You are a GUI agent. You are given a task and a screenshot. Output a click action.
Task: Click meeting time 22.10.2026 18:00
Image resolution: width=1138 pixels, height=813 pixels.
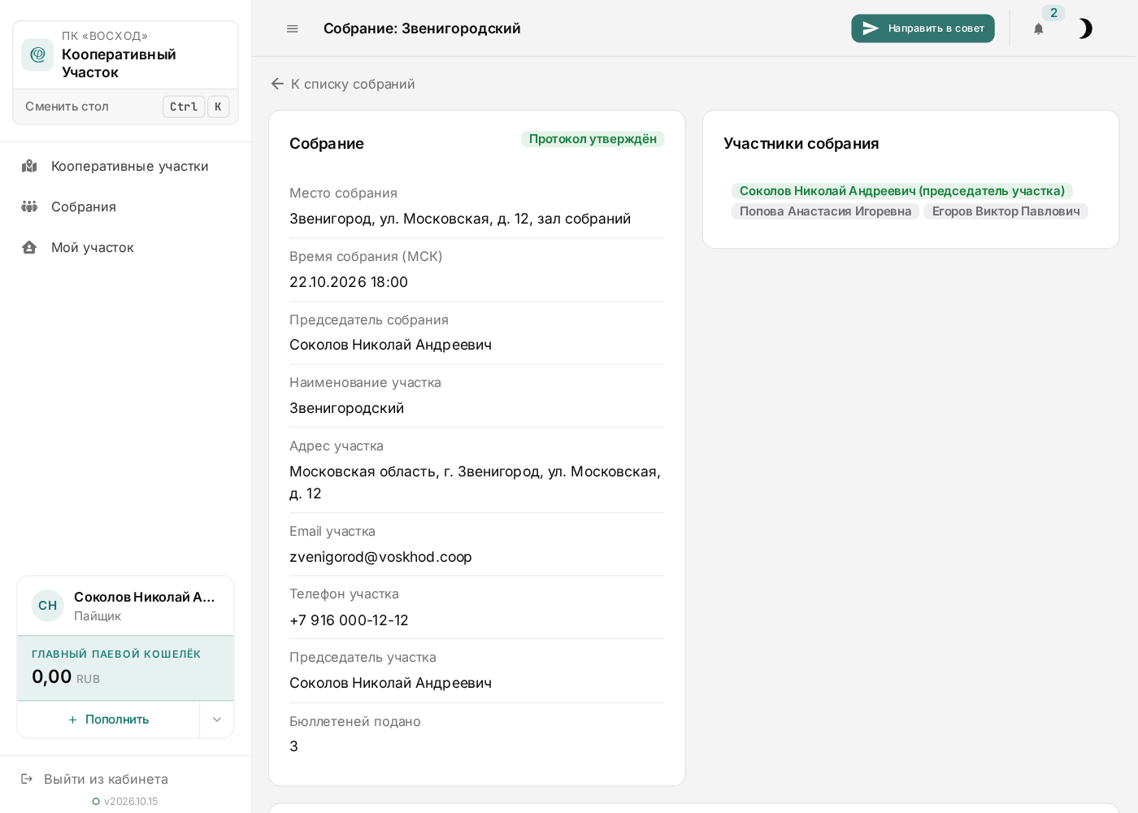[x=349, y=282]
